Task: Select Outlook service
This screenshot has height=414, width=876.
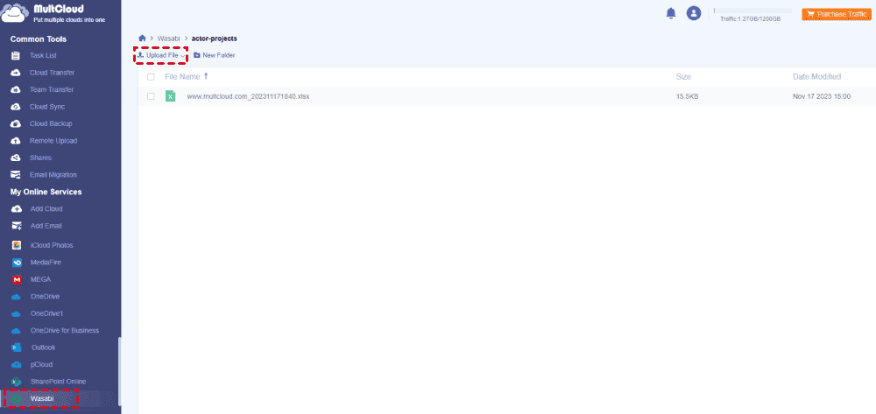Action: [x=44, y=347]
